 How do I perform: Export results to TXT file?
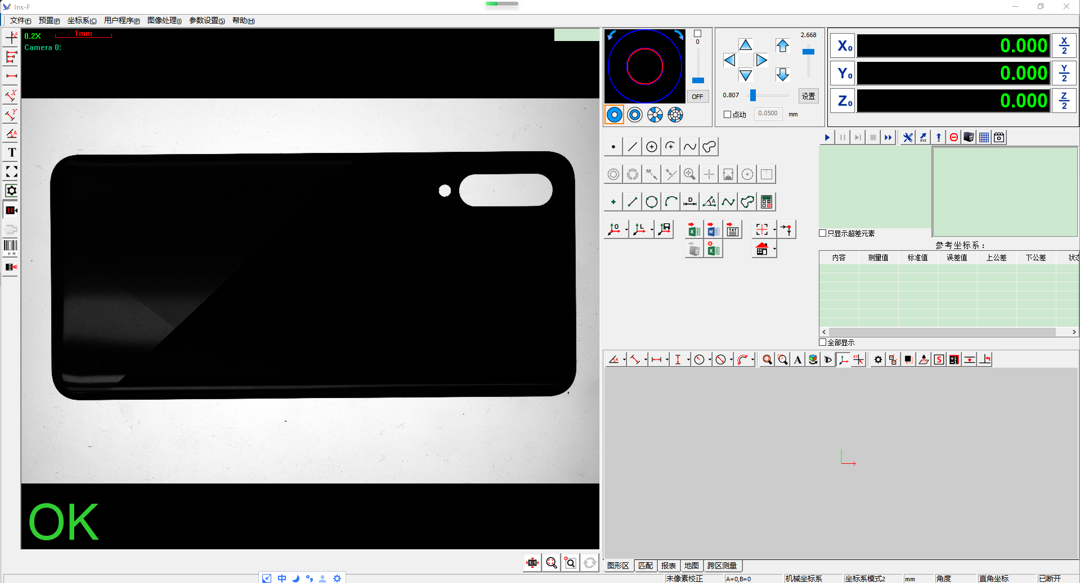click(x=732, y=229)
